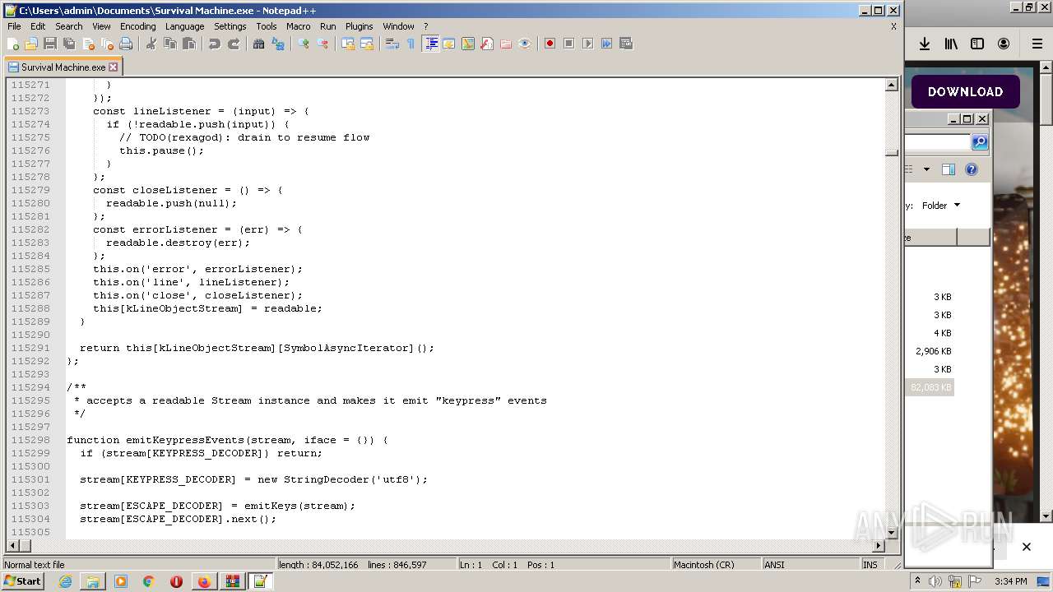Click the Explorer search magnifier button
Image resolution: width=1053 pixels, height=592 pixels.
[980, 142]
